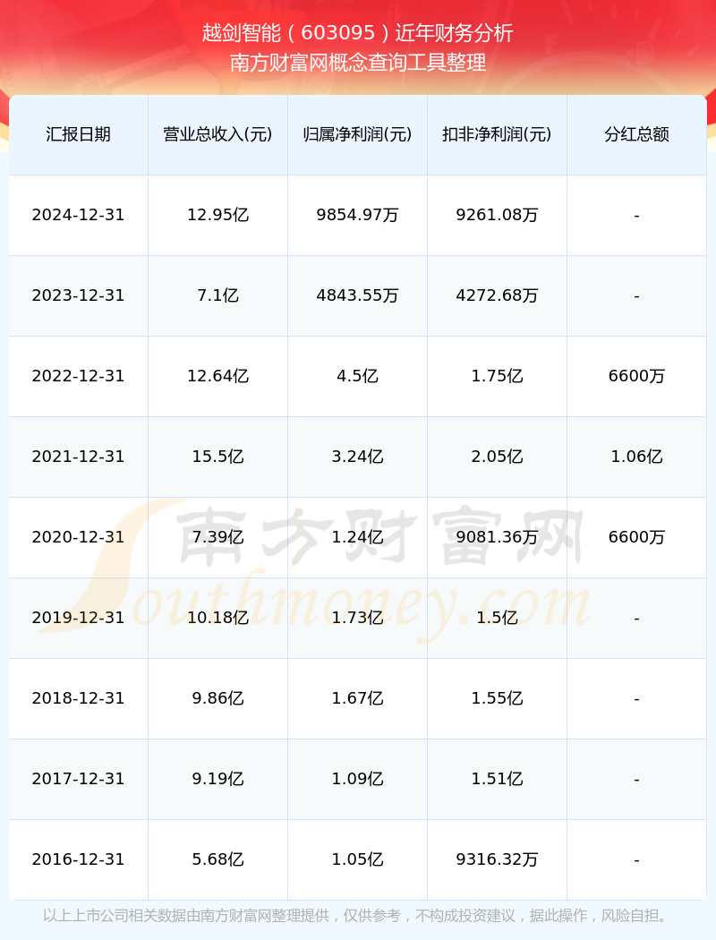Click the 1.5亿 value
Image resolution: width=716 pixels, height=940 pixels.
pos(498,618)
